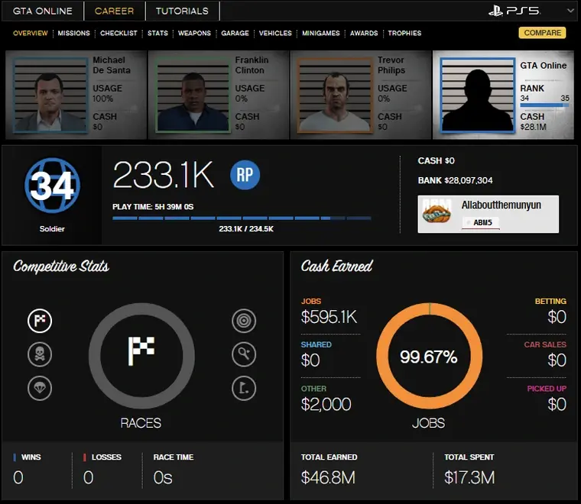The height and width of the screenshot is (504, 581).
Task: Open the GTA Online tab
Action: 43,11
